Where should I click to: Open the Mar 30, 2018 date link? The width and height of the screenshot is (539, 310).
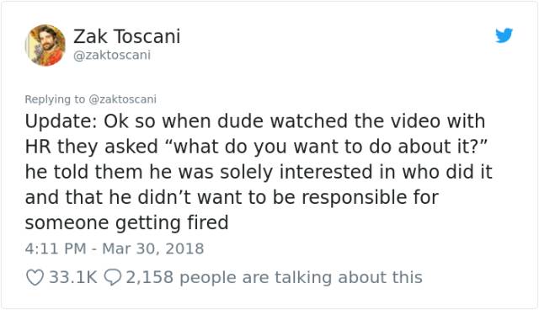pos(153,249)
